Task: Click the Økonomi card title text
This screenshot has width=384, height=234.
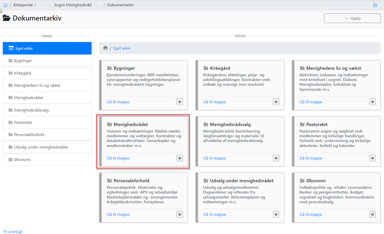Action: pyautogui.click(x=316, y=181)
